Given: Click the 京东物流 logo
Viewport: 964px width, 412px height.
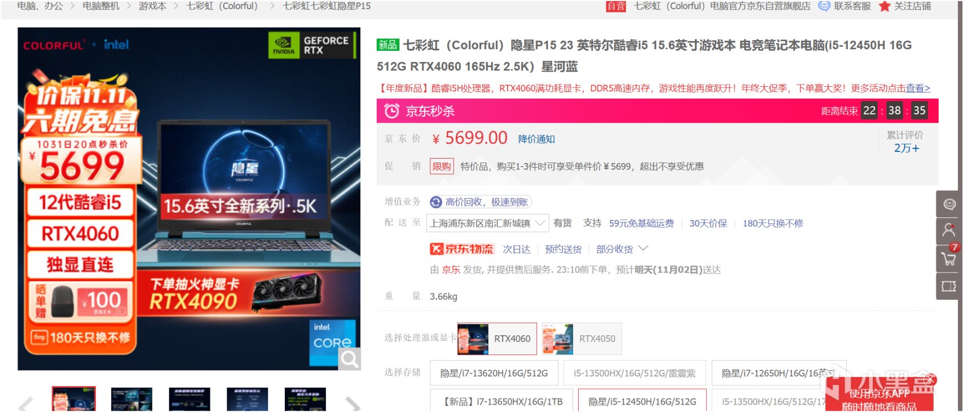Looking at the screenshot, I should coord(461,249).
